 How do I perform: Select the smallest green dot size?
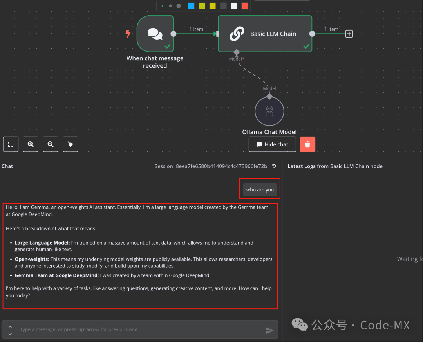click(163, 6)
